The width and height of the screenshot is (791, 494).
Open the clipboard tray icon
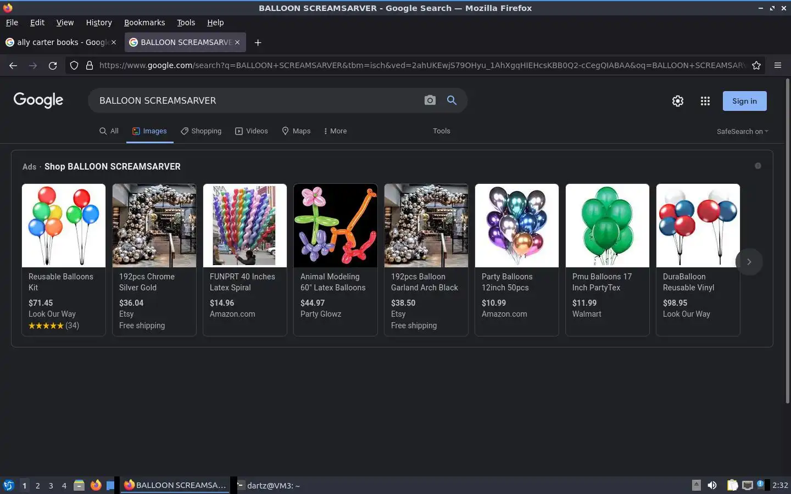tap(732, 485)
